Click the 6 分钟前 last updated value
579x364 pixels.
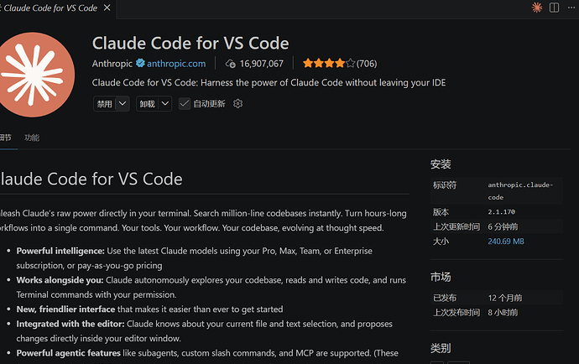[503, 226]
